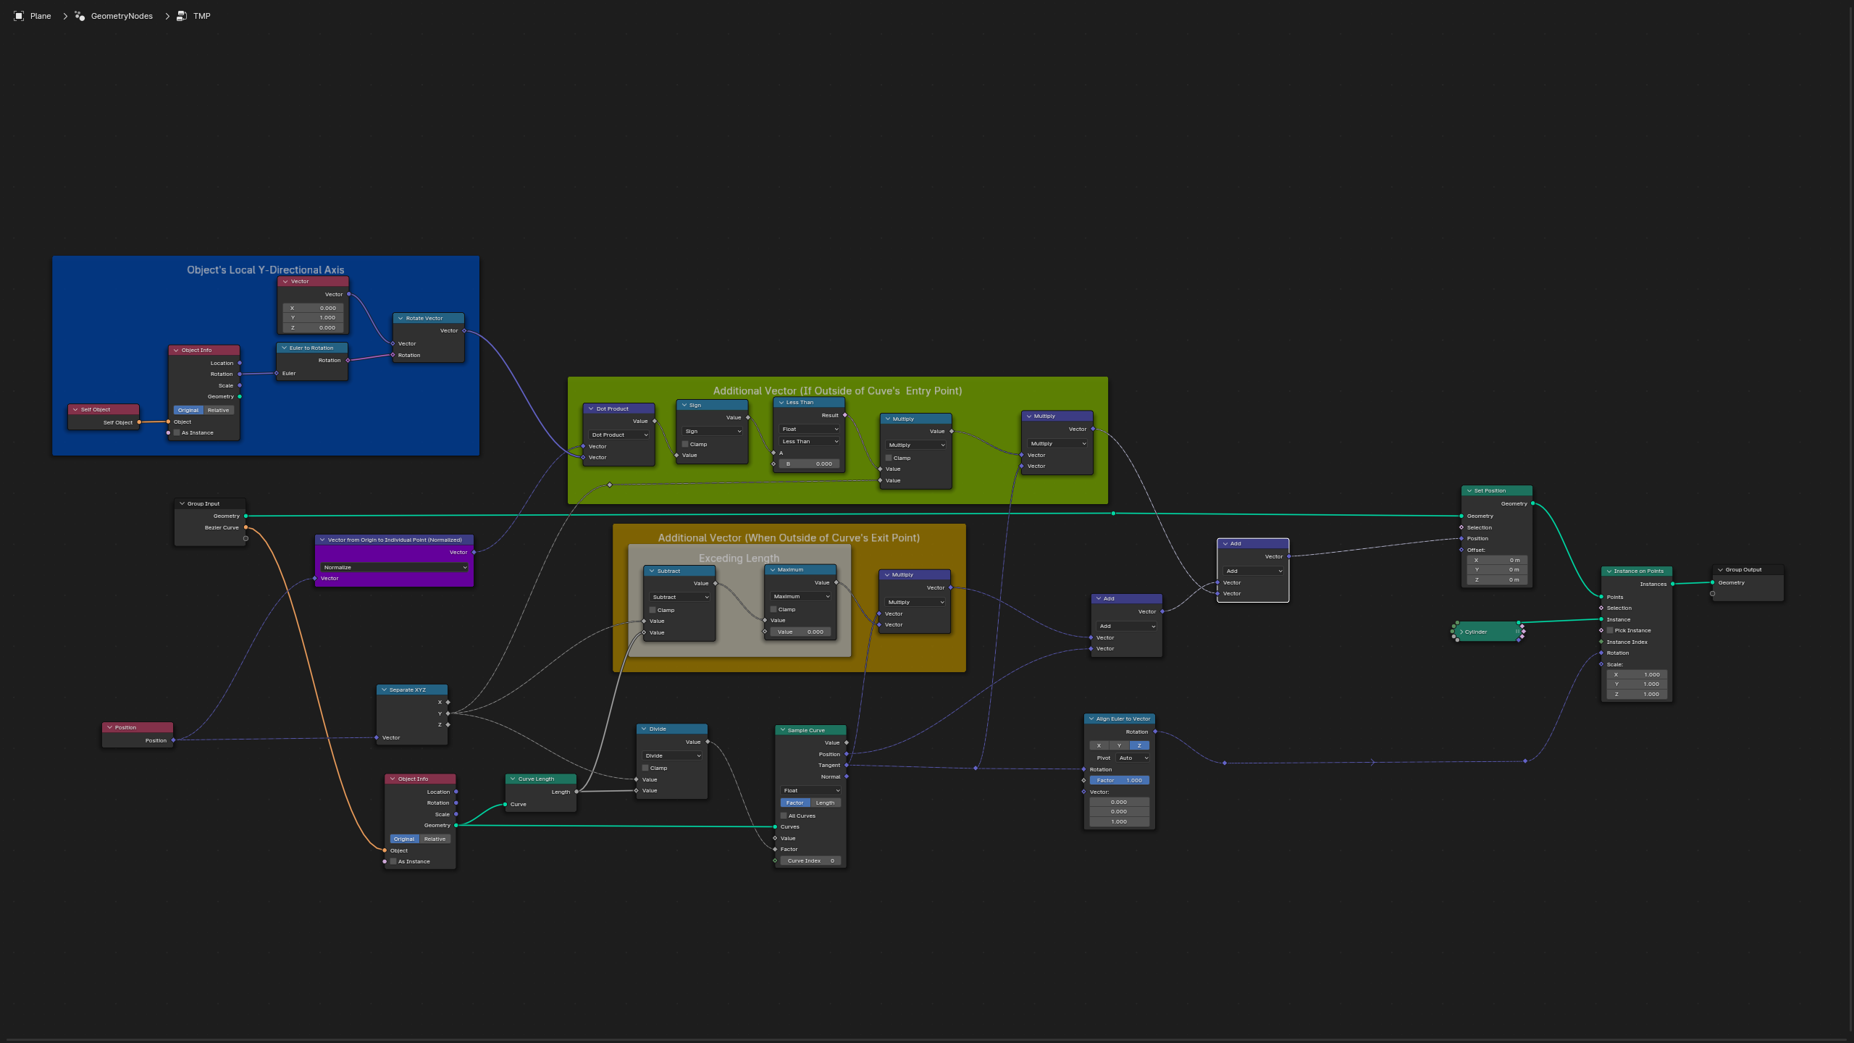Screen dimensions: 1854x1043
Task: Click Curve Index field in Sample Curve
Action: (811, 860)
